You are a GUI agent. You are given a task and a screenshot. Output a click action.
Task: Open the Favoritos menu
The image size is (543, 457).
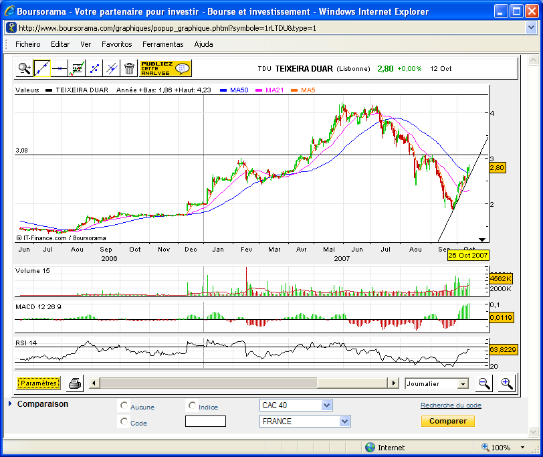(x=116, y=44)
